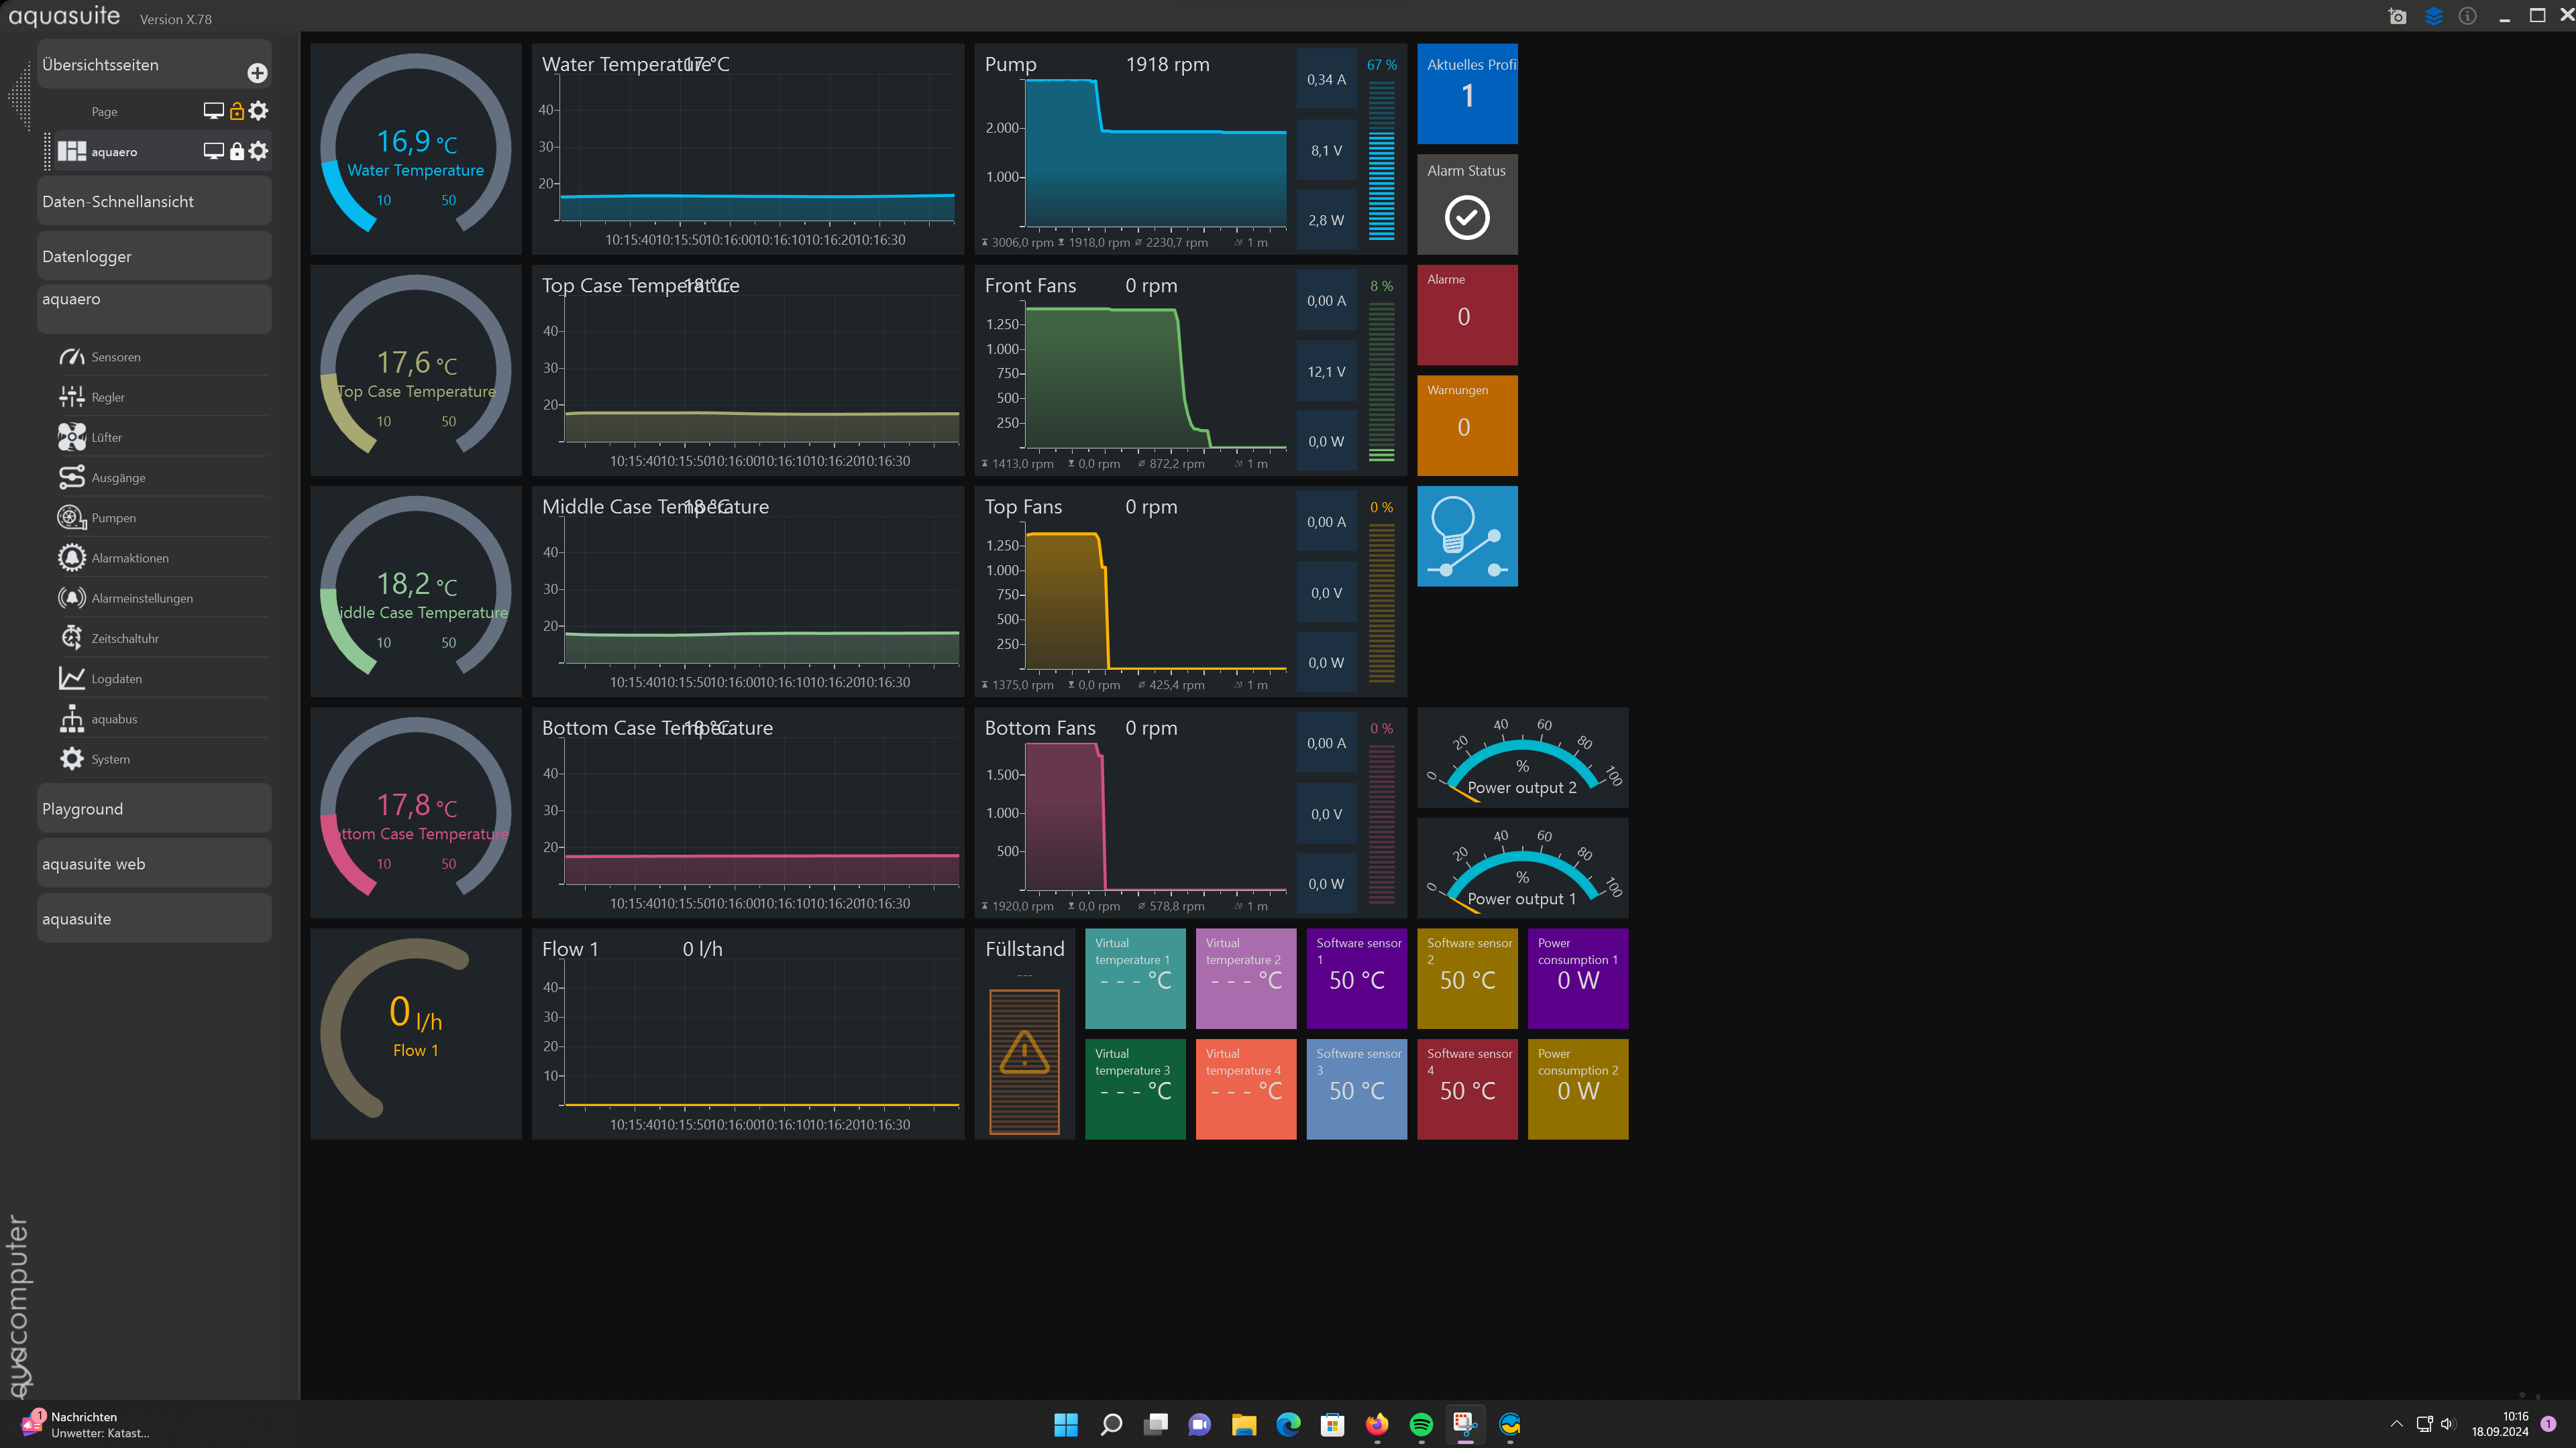Open the aquasuite web section
2576x1448 pixels.
pyautogui.click(x=154, y=864)
